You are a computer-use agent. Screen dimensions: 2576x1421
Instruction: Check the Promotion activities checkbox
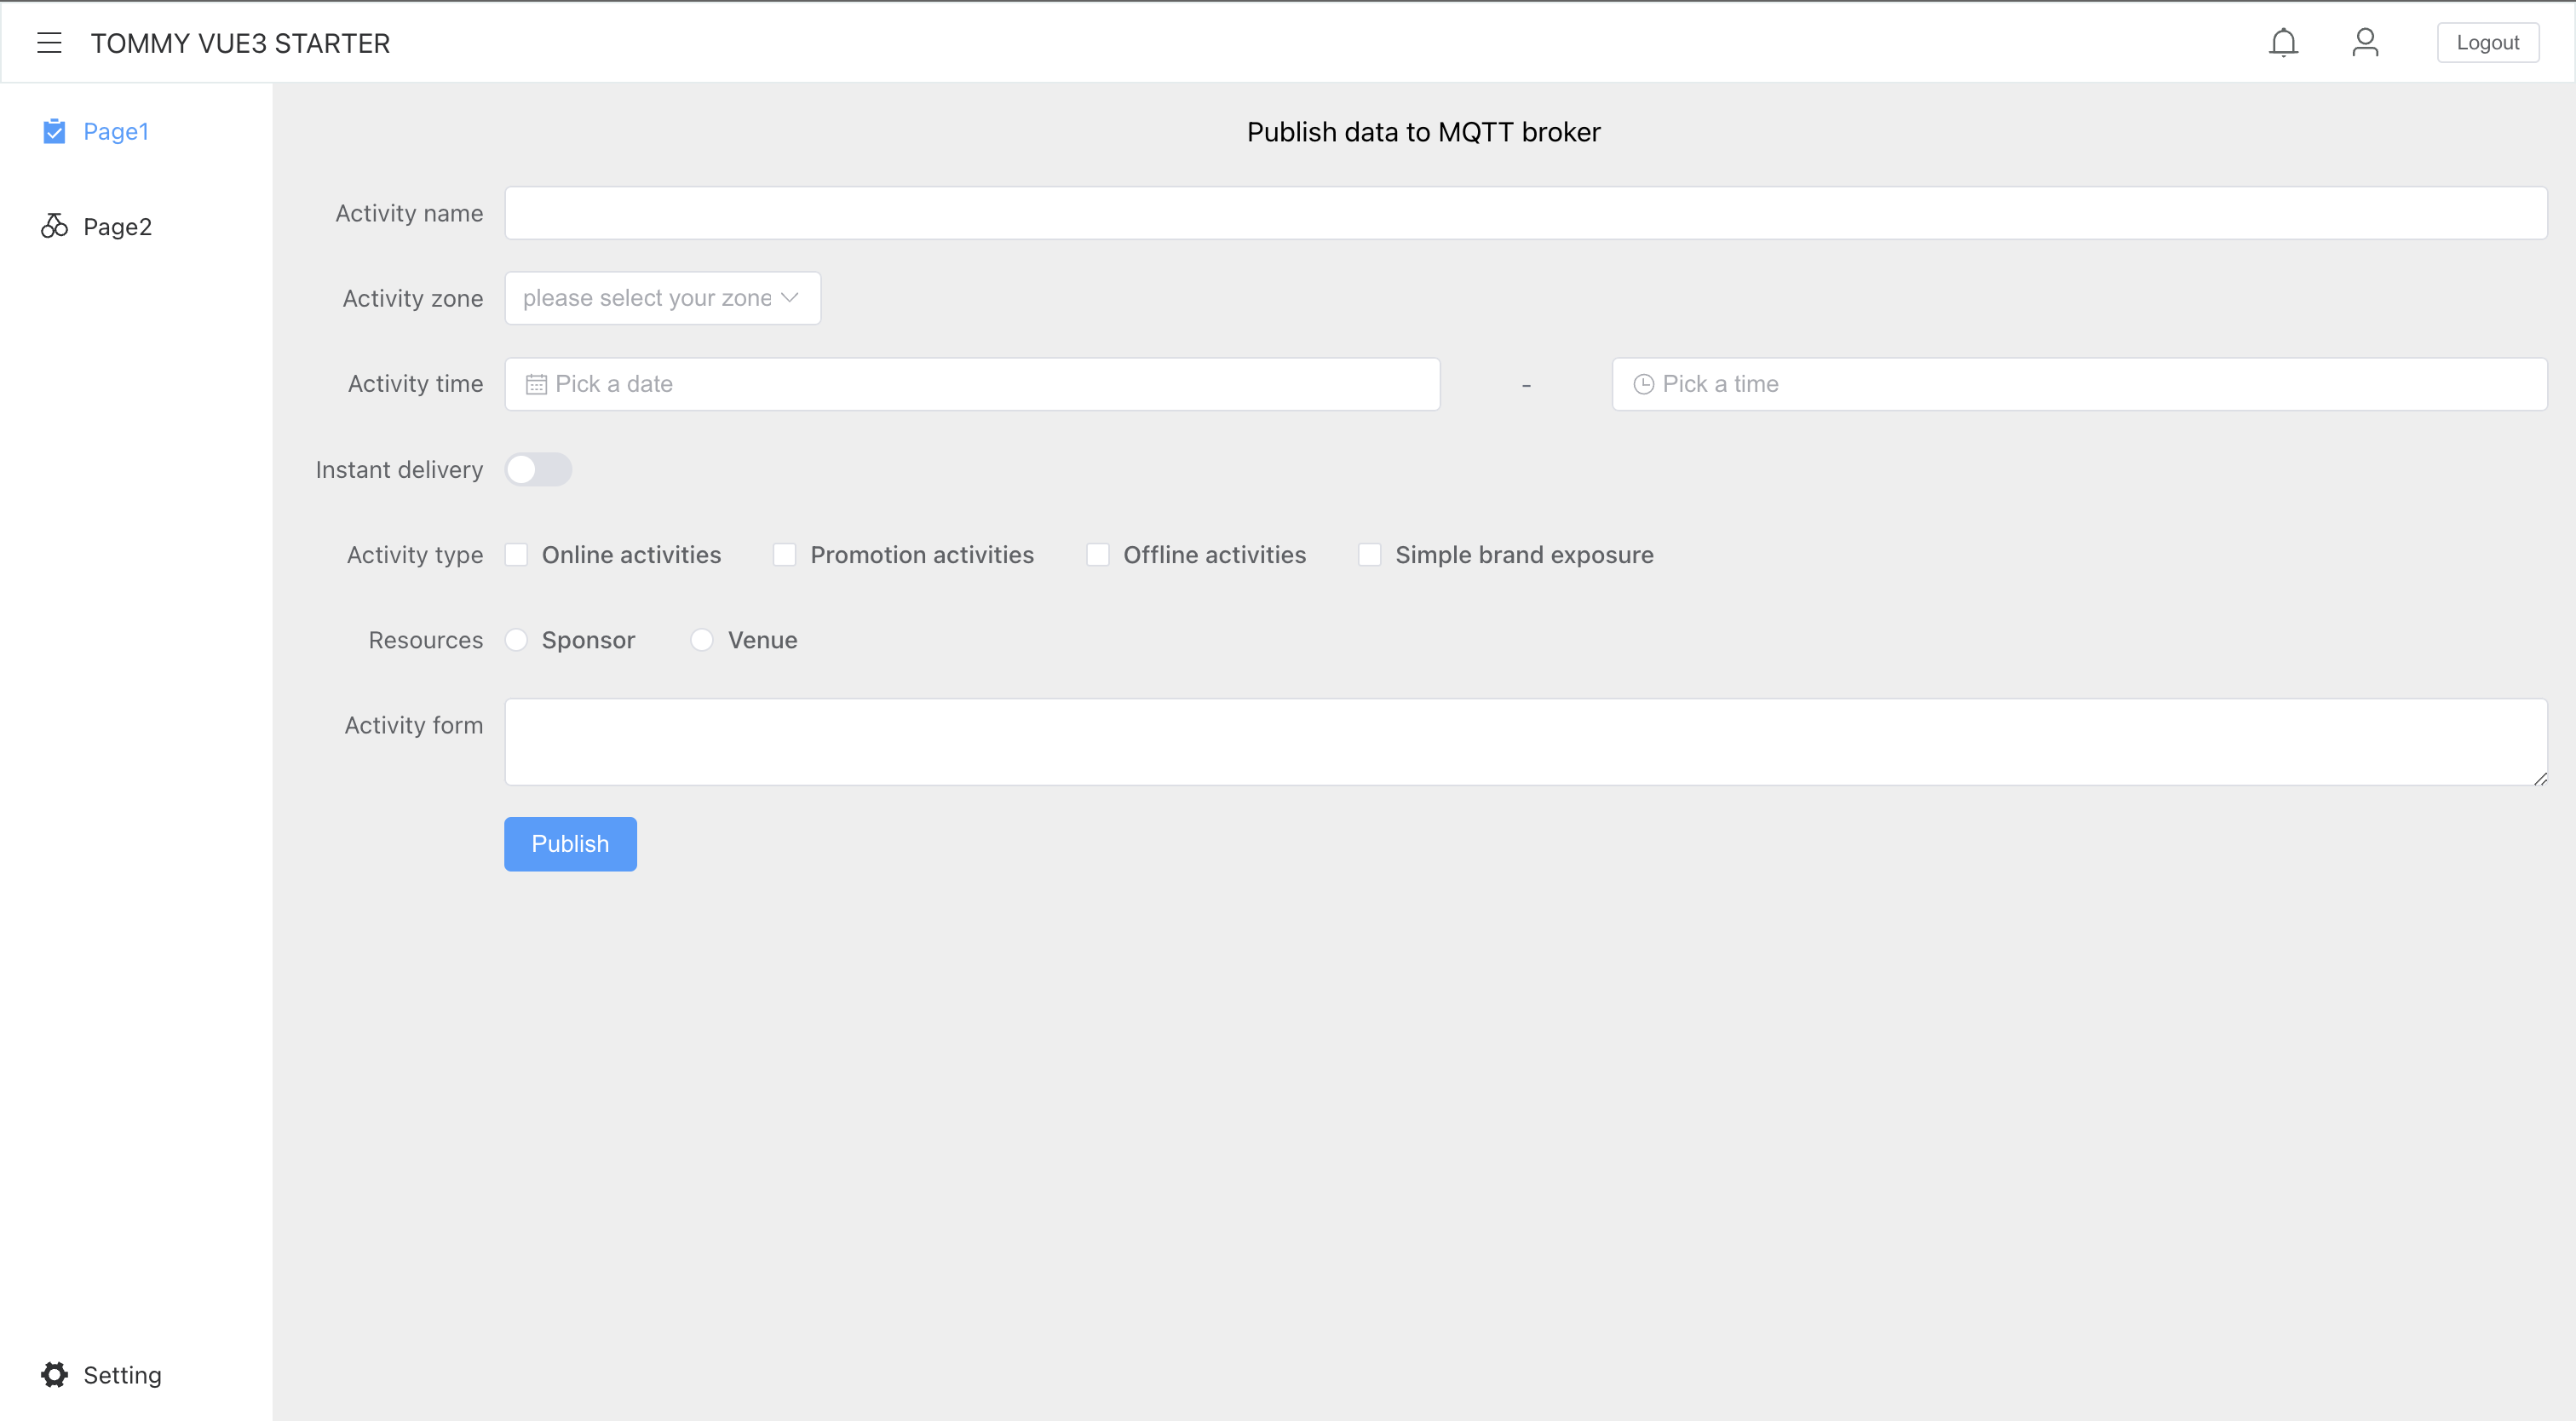point(785,555)
